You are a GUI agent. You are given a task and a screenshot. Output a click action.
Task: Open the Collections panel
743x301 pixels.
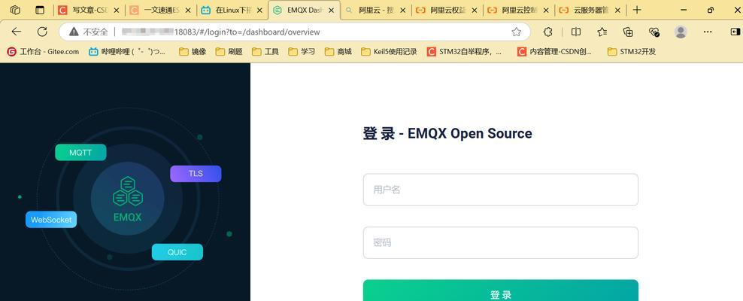click(x=629, y=32)
